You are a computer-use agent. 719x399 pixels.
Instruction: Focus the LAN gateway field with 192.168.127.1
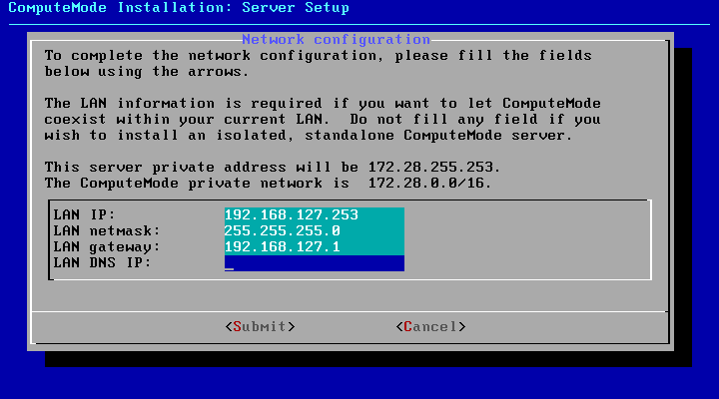[315, 247]
